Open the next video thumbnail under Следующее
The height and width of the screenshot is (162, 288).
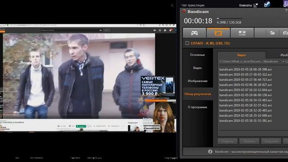point(135,128)
